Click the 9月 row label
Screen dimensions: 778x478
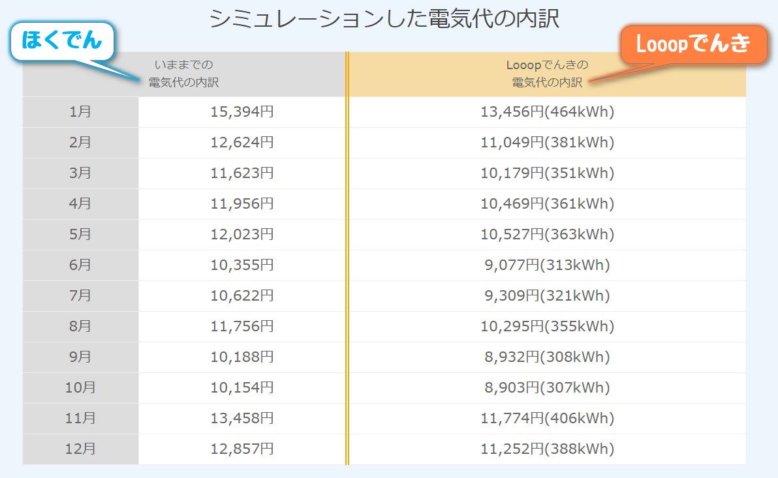(80, 357)
